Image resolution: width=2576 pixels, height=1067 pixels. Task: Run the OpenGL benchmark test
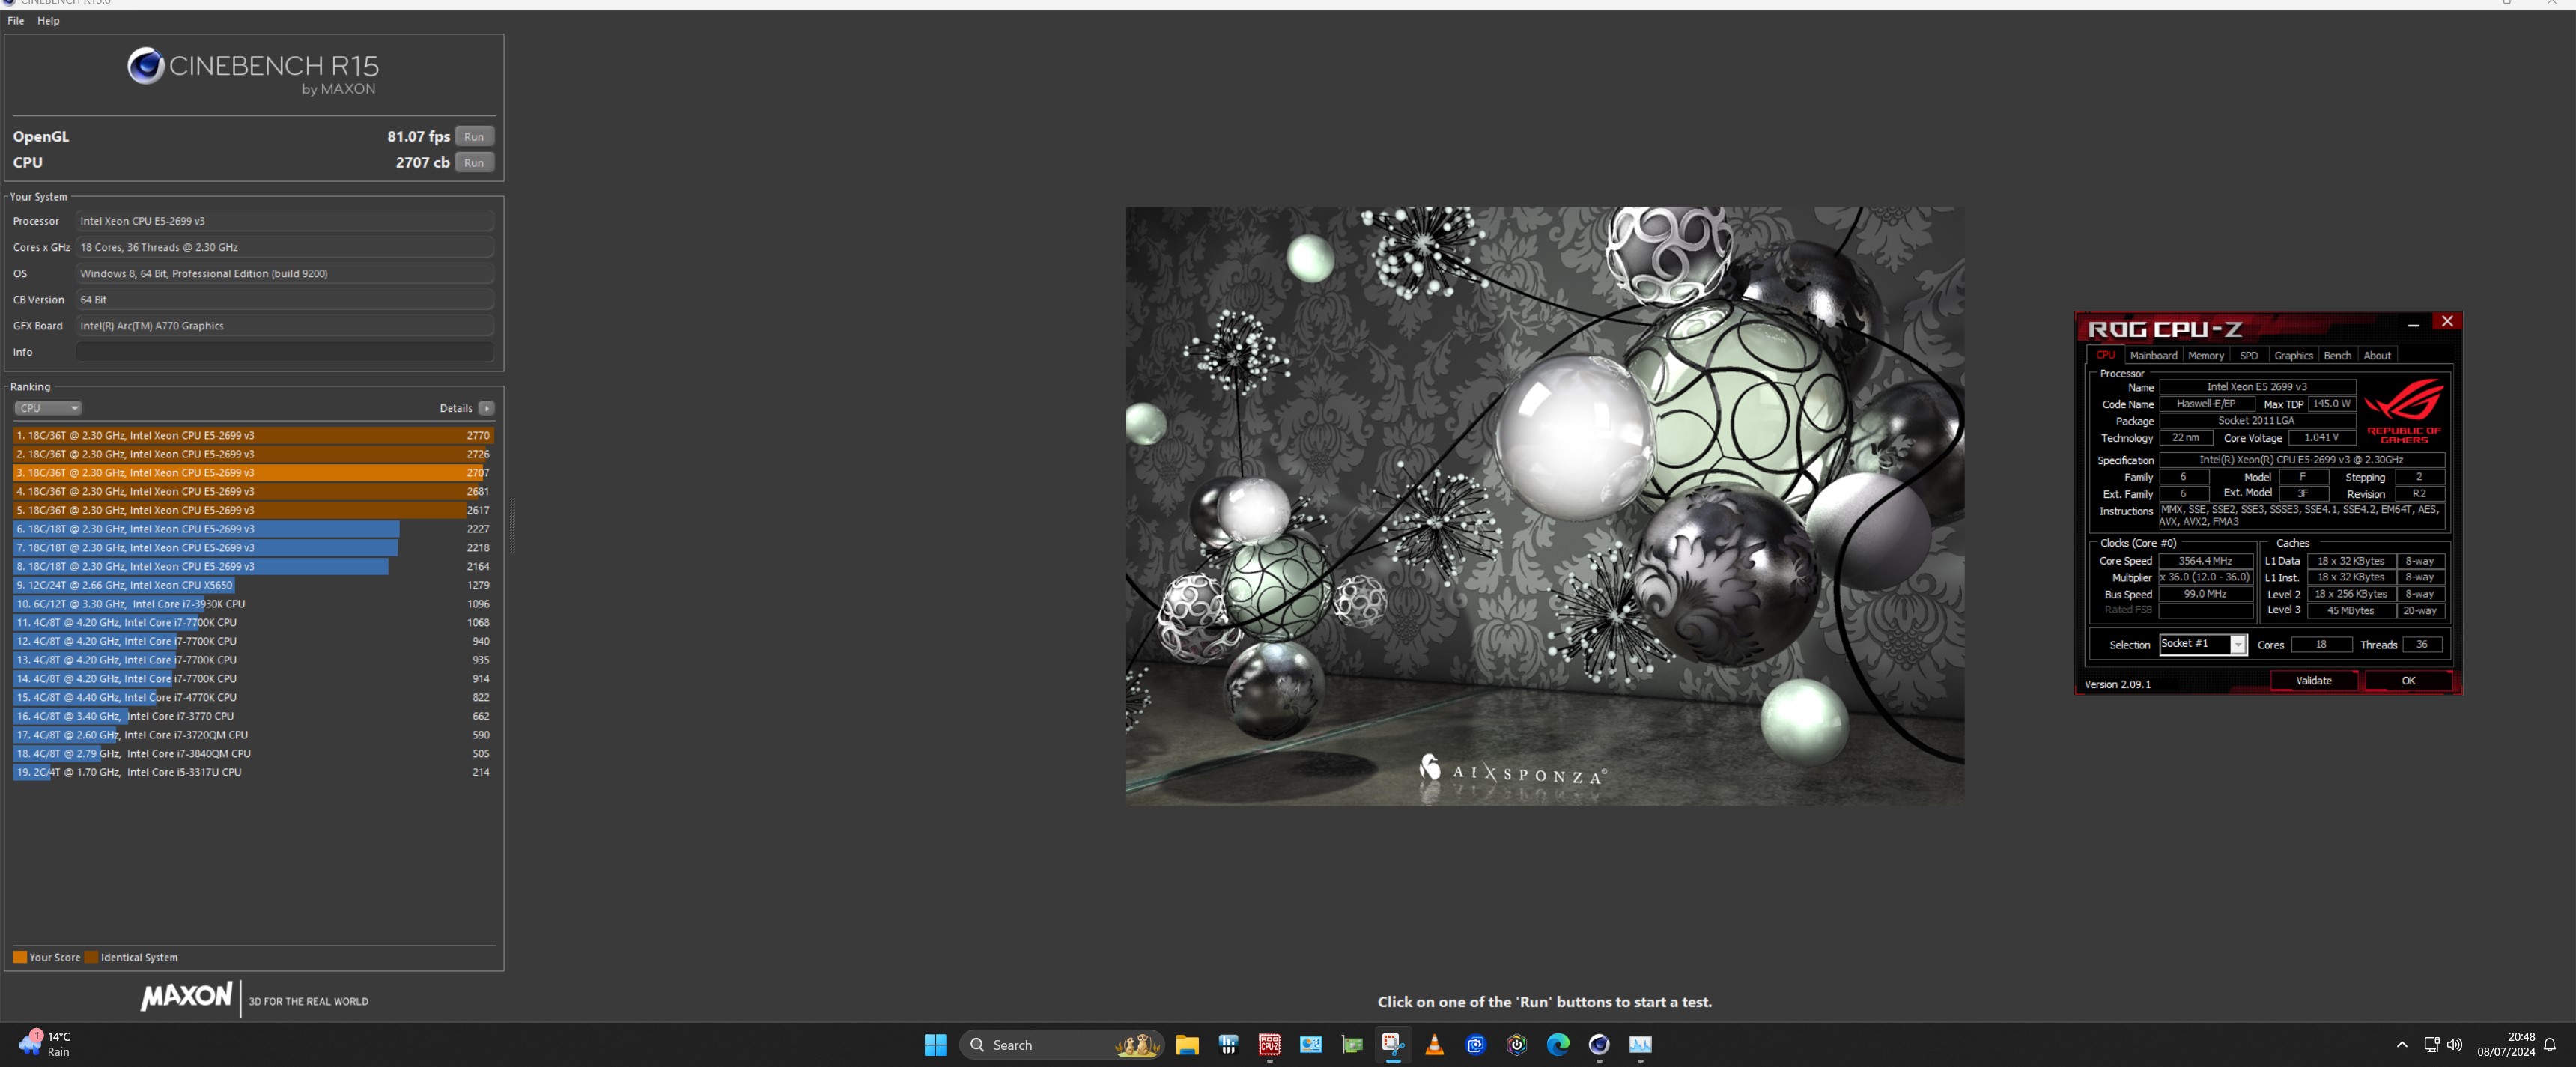[474, 137]
